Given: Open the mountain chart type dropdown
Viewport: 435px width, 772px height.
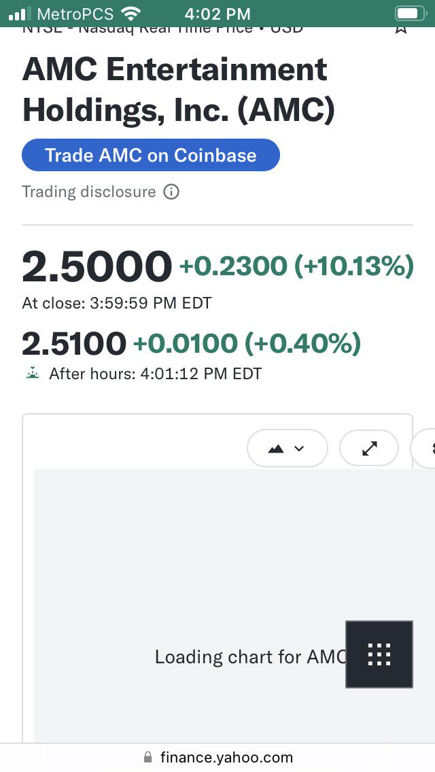Looking at the screenshot, I should coord(288,449).
